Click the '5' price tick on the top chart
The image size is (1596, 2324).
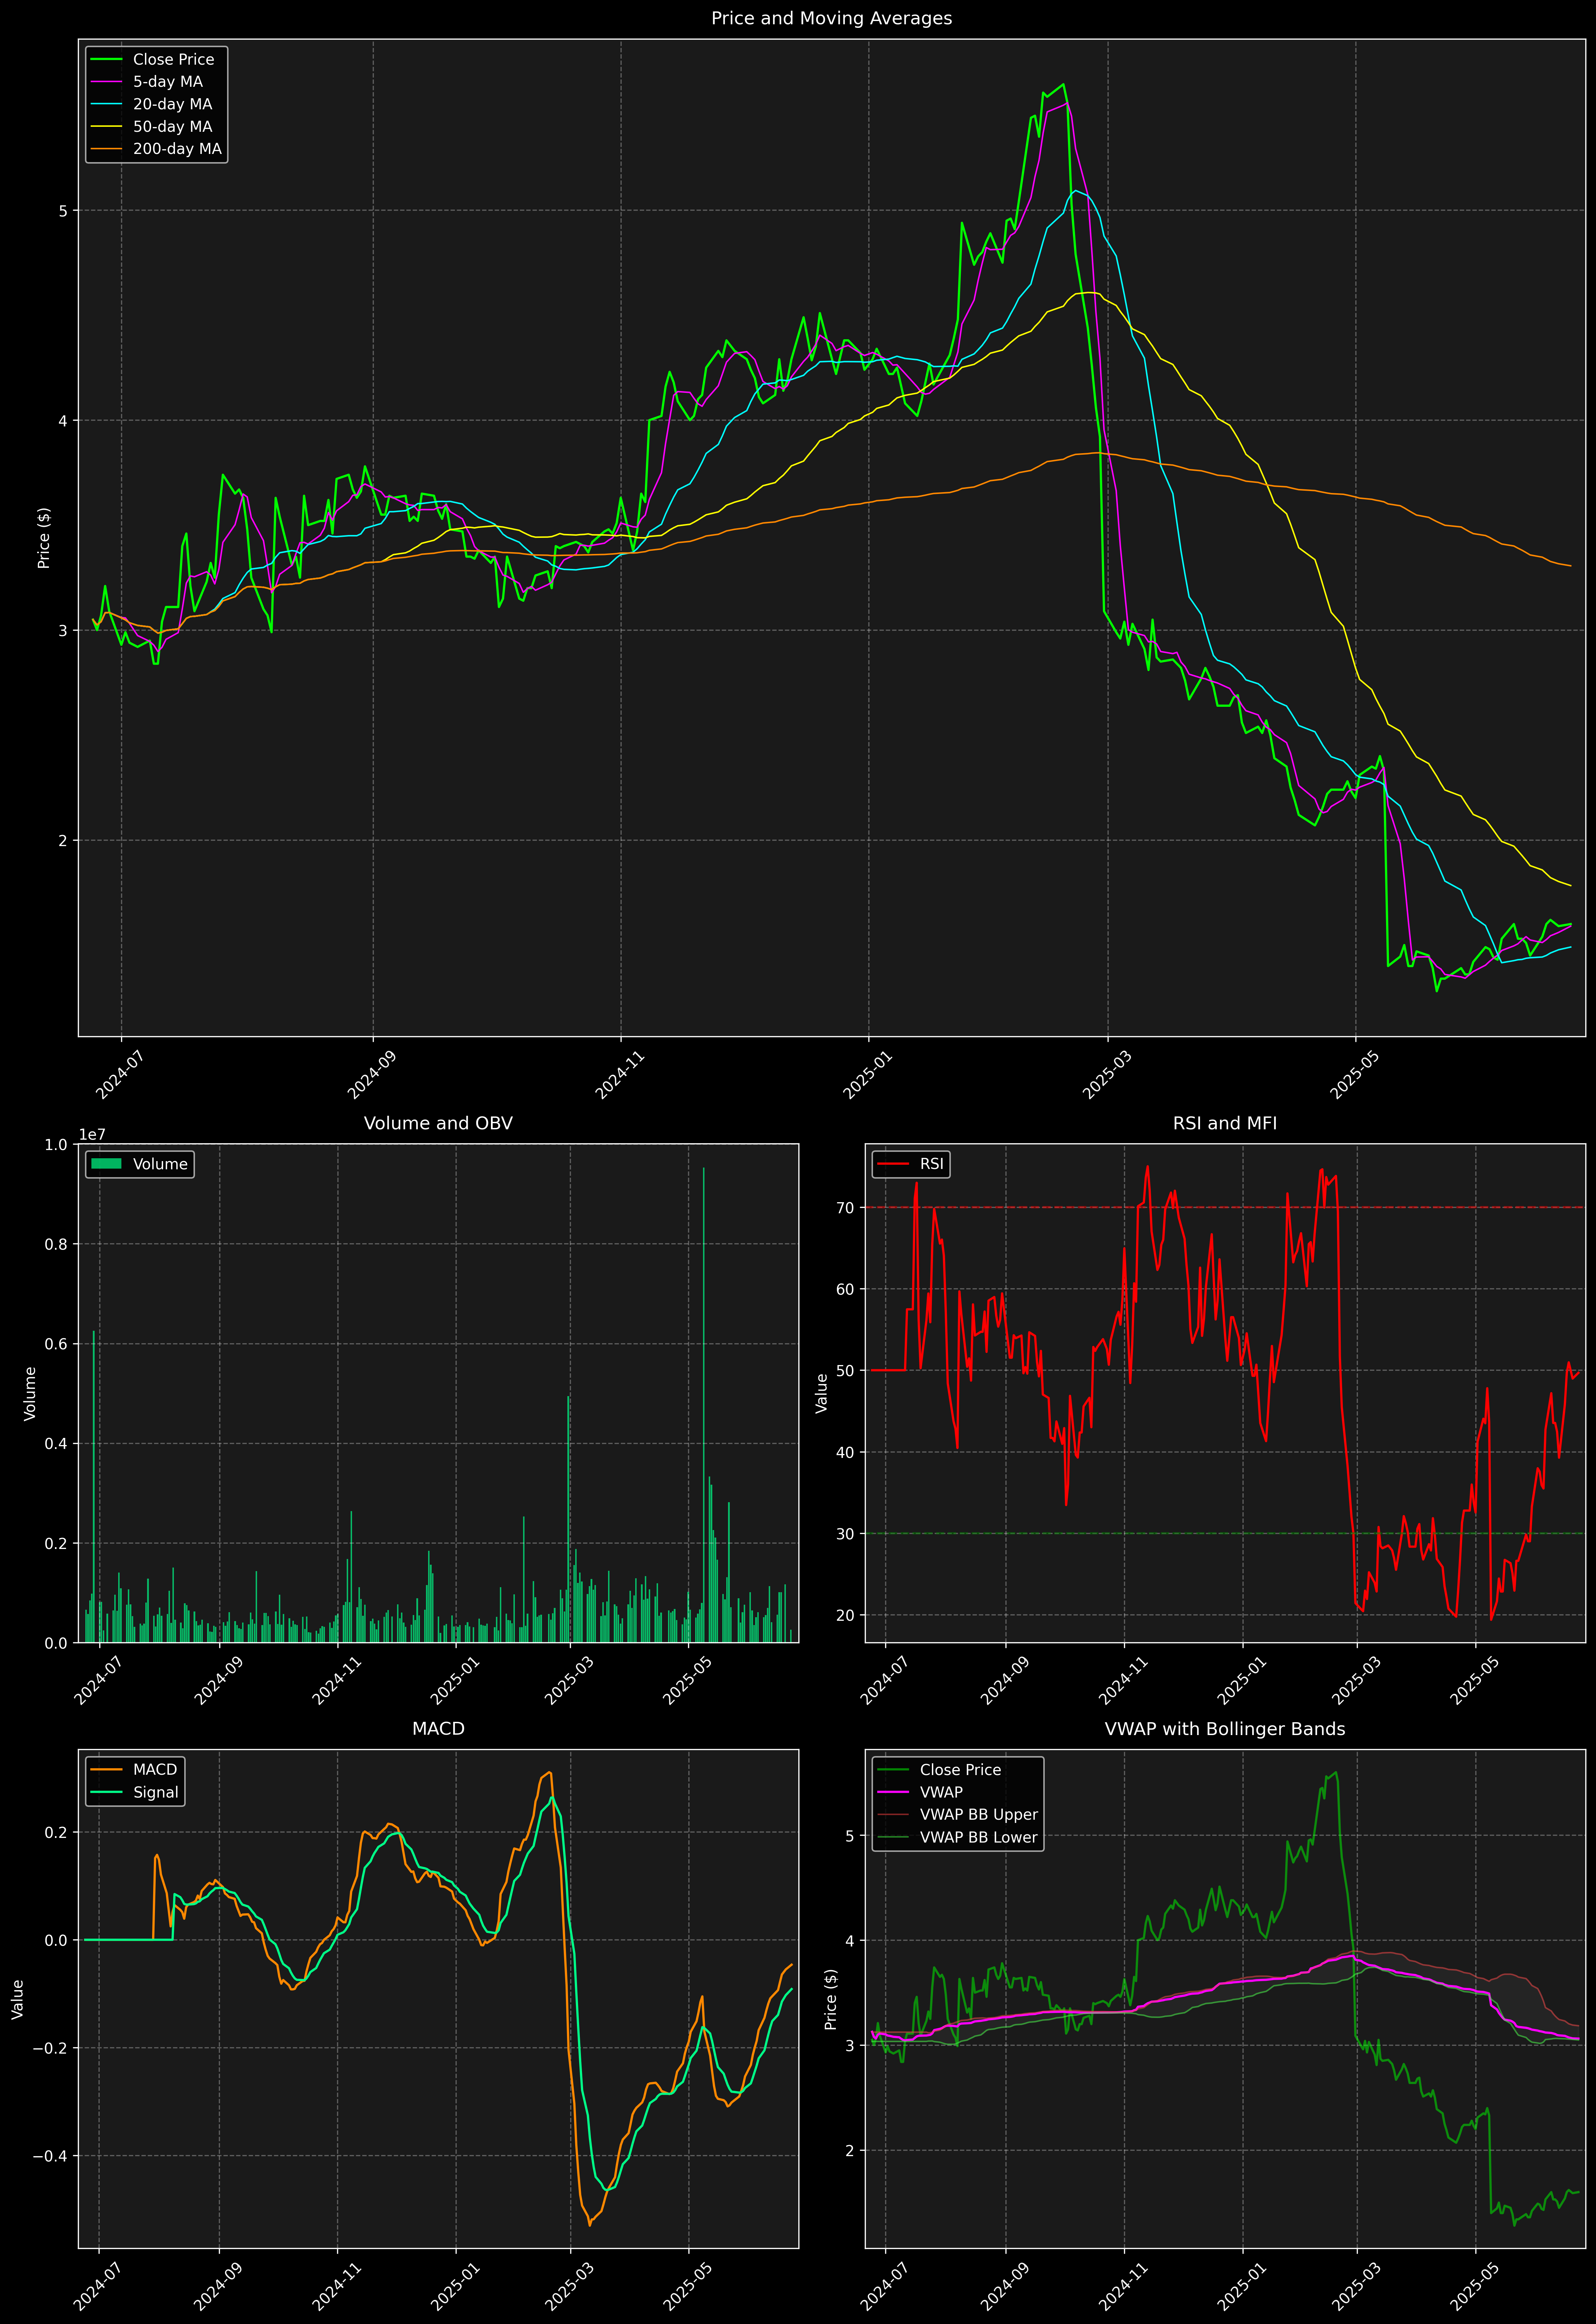click(x=63, y=211)
